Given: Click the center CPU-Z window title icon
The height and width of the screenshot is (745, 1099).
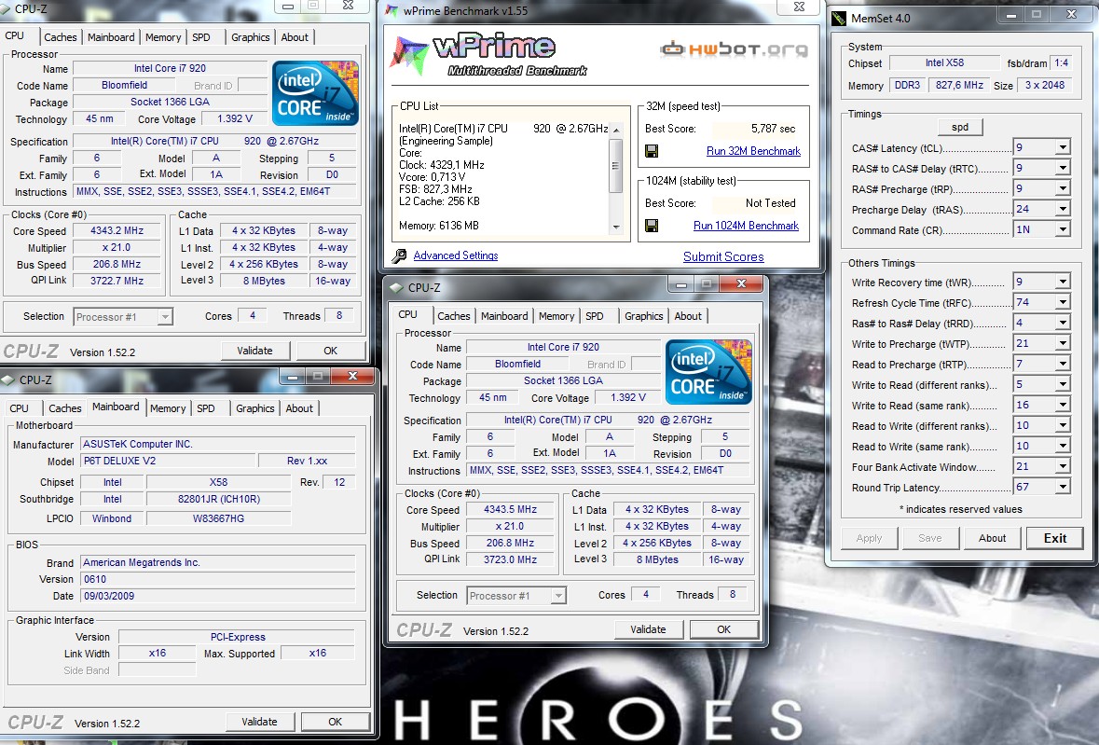Looking at the screenshot, I should 396,287.
